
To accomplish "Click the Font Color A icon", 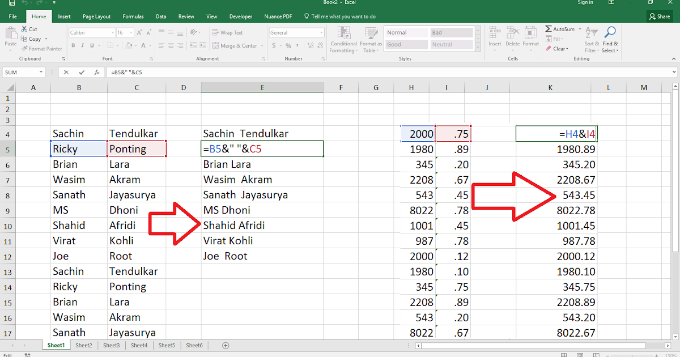I will click(x=143, y=45).
